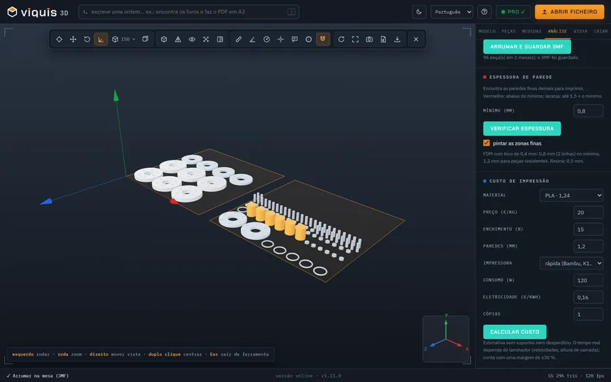Take a screenshot with the camera icon

(369, 39)
